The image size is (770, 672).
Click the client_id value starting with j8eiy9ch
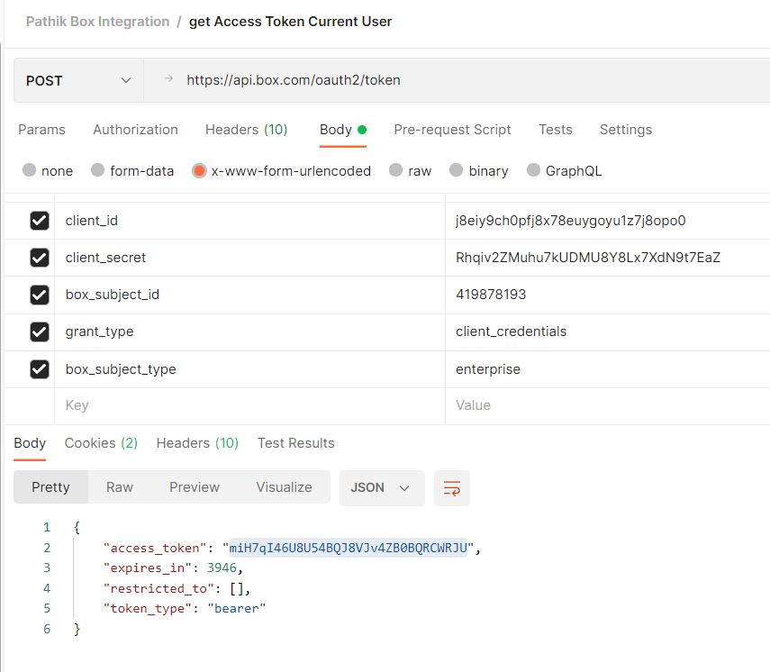[571, 221]
